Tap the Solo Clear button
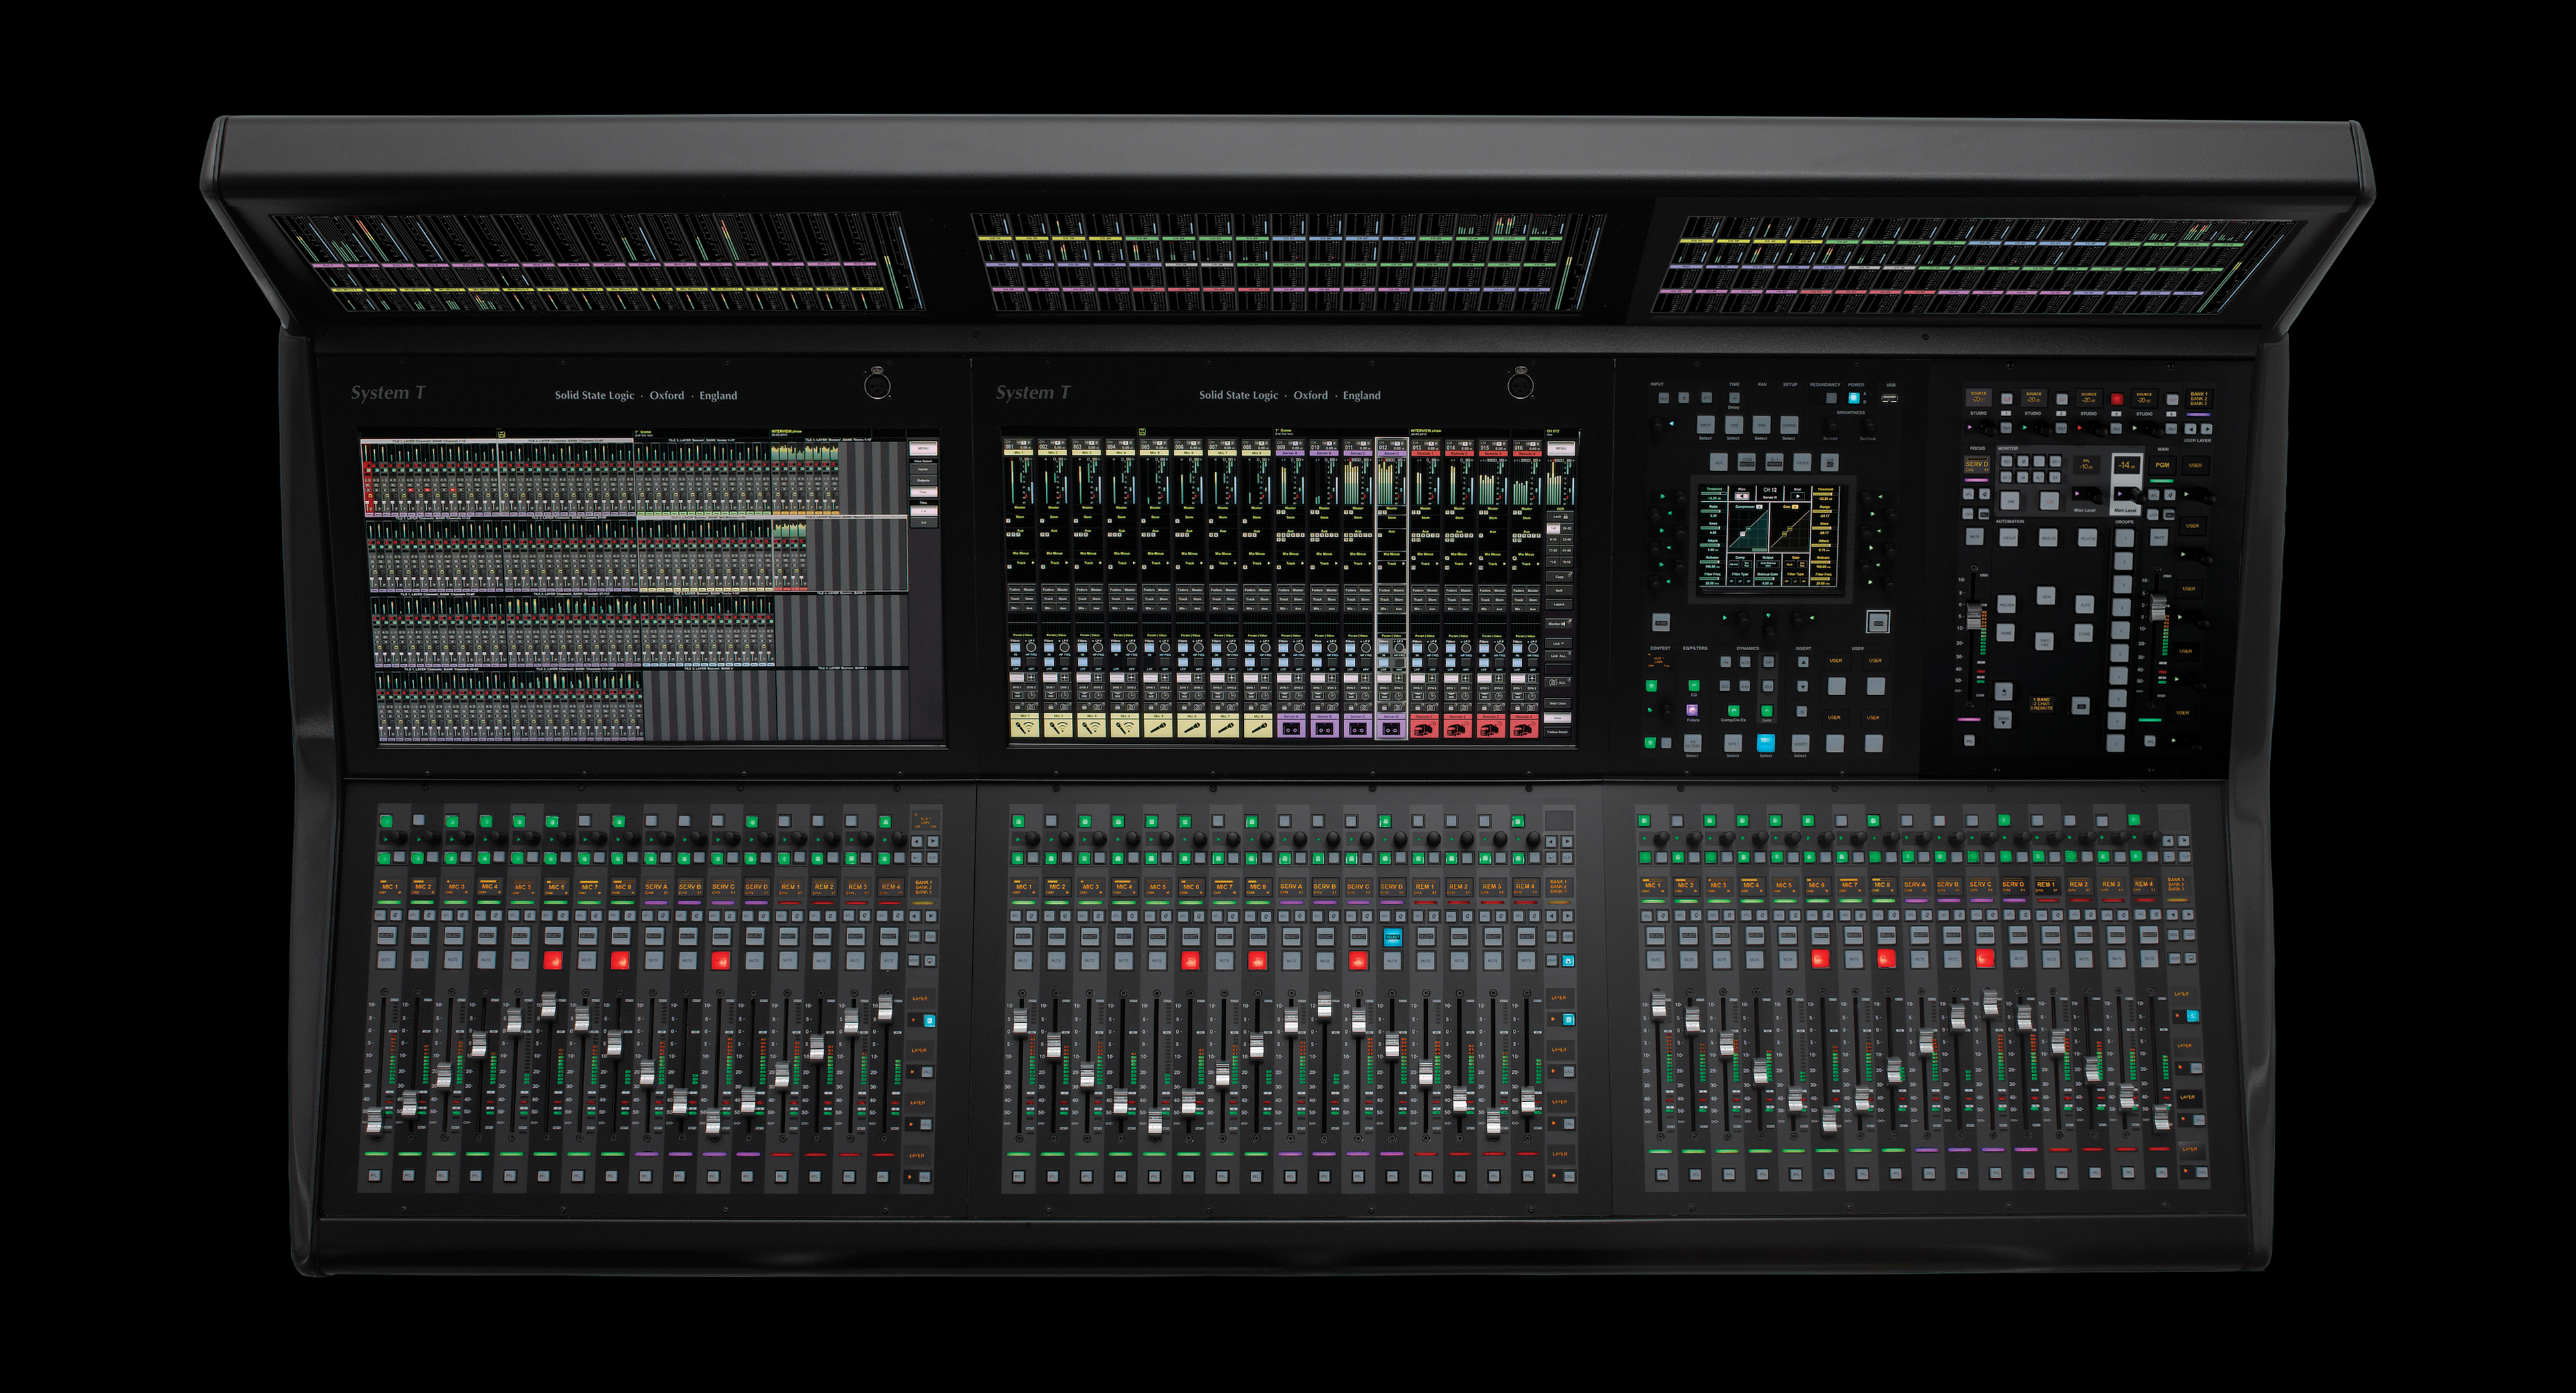 click(1558, 704)
